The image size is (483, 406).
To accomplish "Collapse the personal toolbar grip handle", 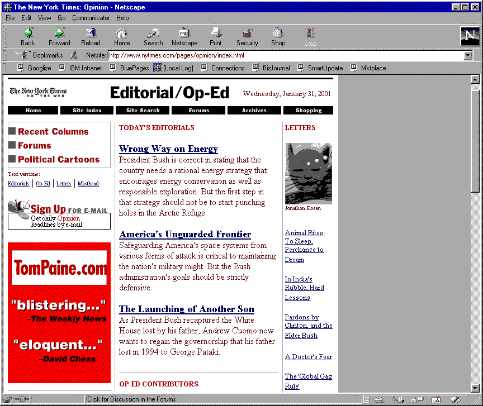I will 4,68.
